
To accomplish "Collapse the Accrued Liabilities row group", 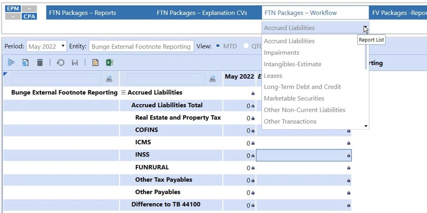I will pos(124,92).
